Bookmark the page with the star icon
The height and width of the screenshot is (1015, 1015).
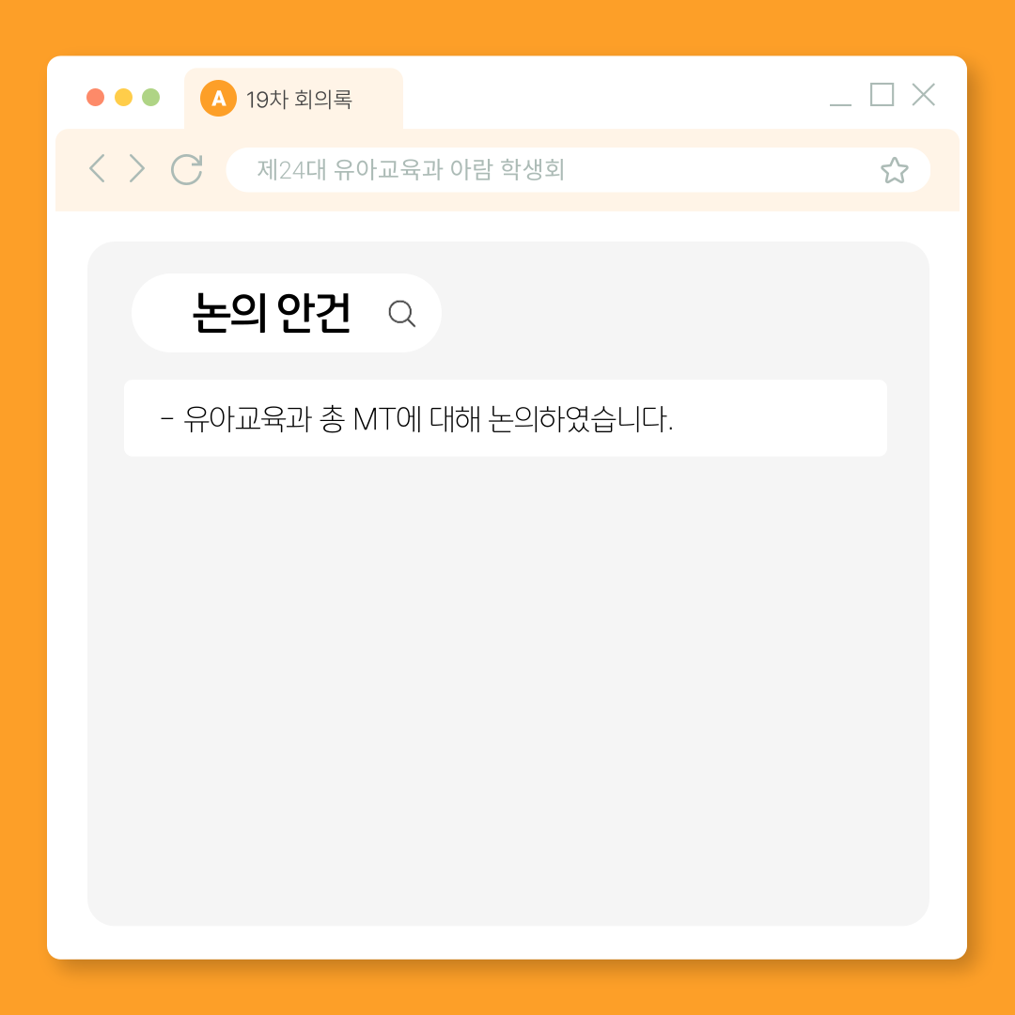coord(894,170)
